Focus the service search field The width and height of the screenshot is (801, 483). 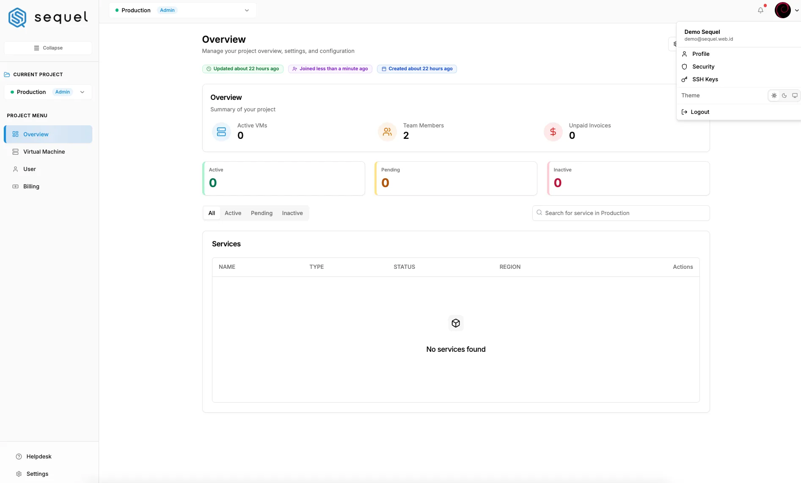621,213
